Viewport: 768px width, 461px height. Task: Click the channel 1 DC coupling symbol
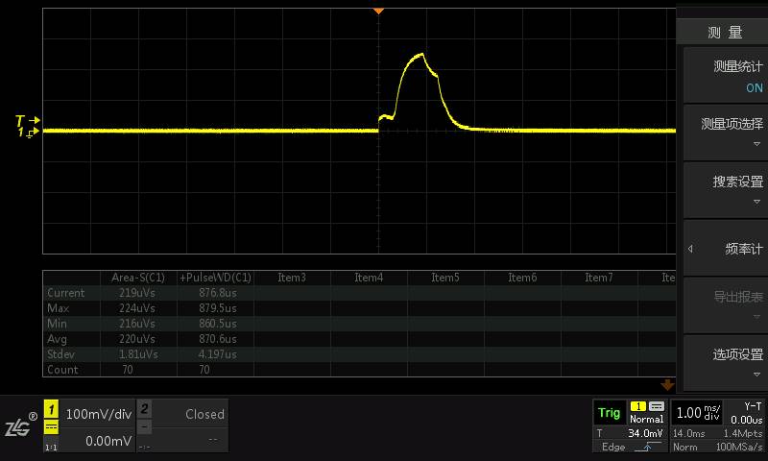(x=52, y=430)
